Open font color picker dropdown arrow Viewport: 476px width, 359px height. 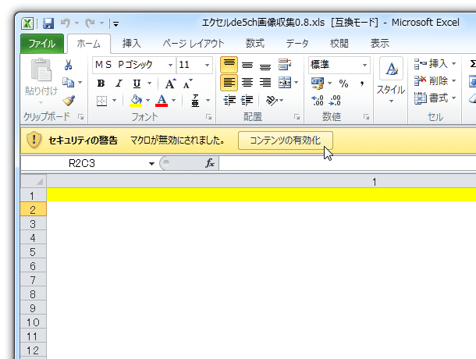click(x=174, y=101)
